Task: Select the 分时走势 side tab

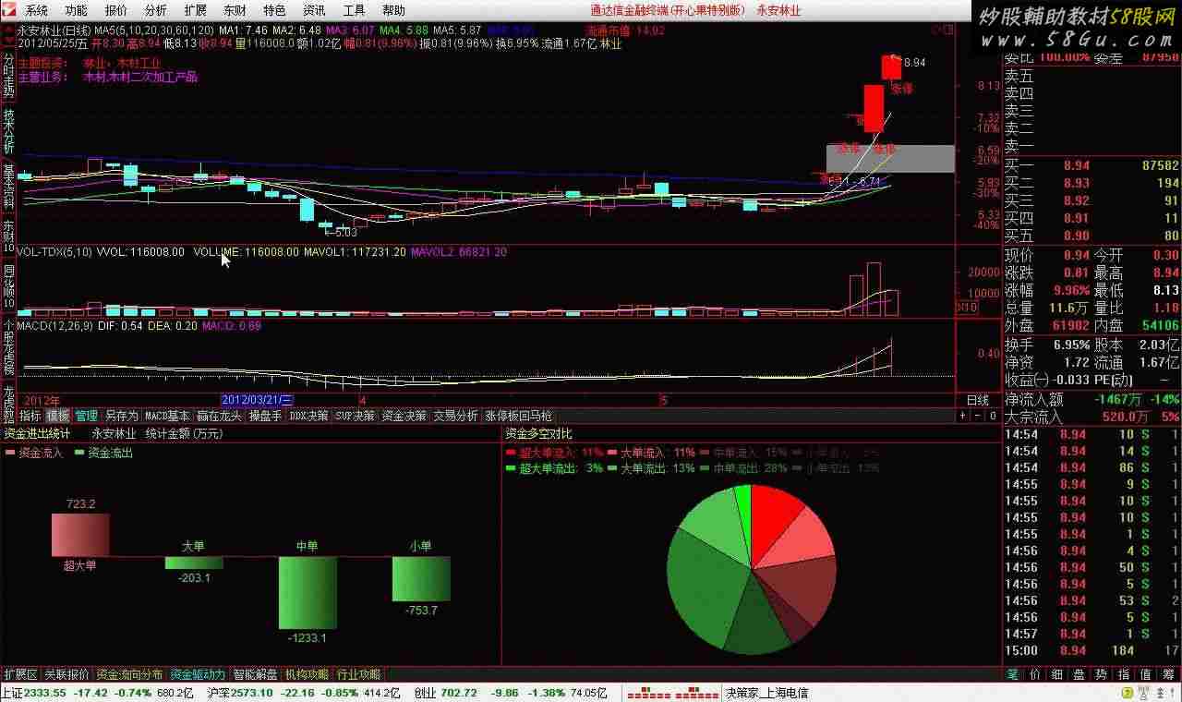Action: tap(8, 75)
